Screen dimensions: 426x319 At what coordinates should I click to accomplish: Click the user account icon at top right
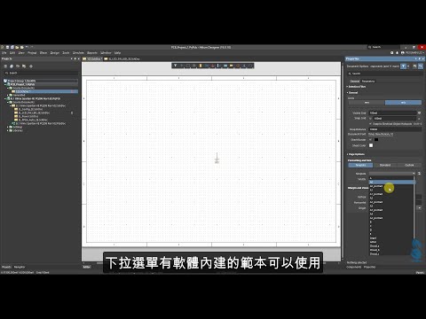click(403, 52)
